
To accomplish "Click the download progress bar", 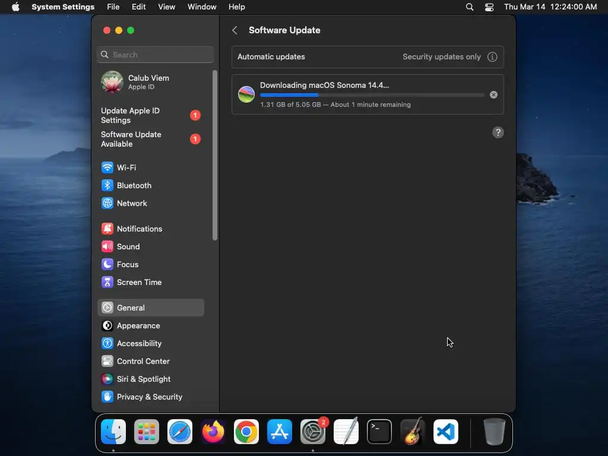I will (x=372, y=95).
